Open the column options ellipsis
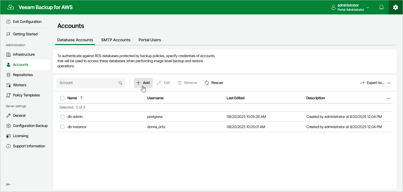Screen dimensions: 403x192 pyautogui.click(x=389, y=98)
